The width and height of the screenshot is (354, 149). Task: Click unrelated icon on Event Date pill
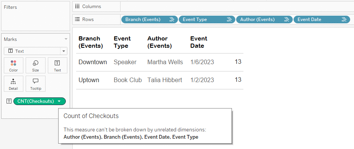(344, 19)
